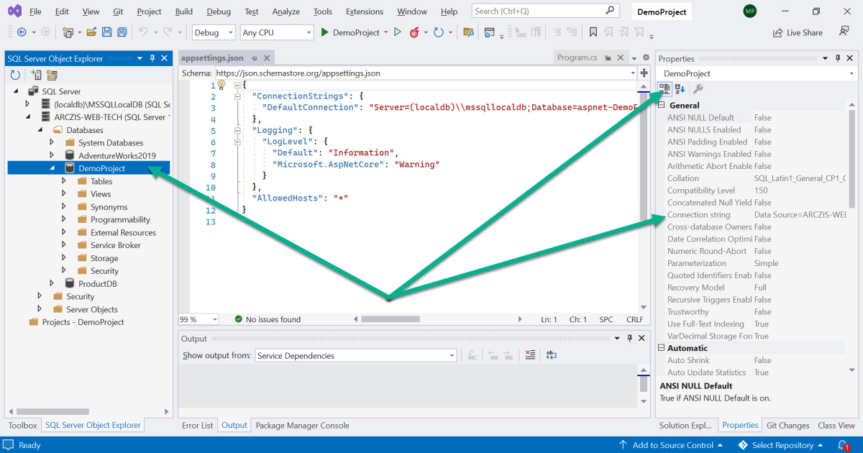
Task: Open the Show output from dropdown
Action: coord(356,355)
